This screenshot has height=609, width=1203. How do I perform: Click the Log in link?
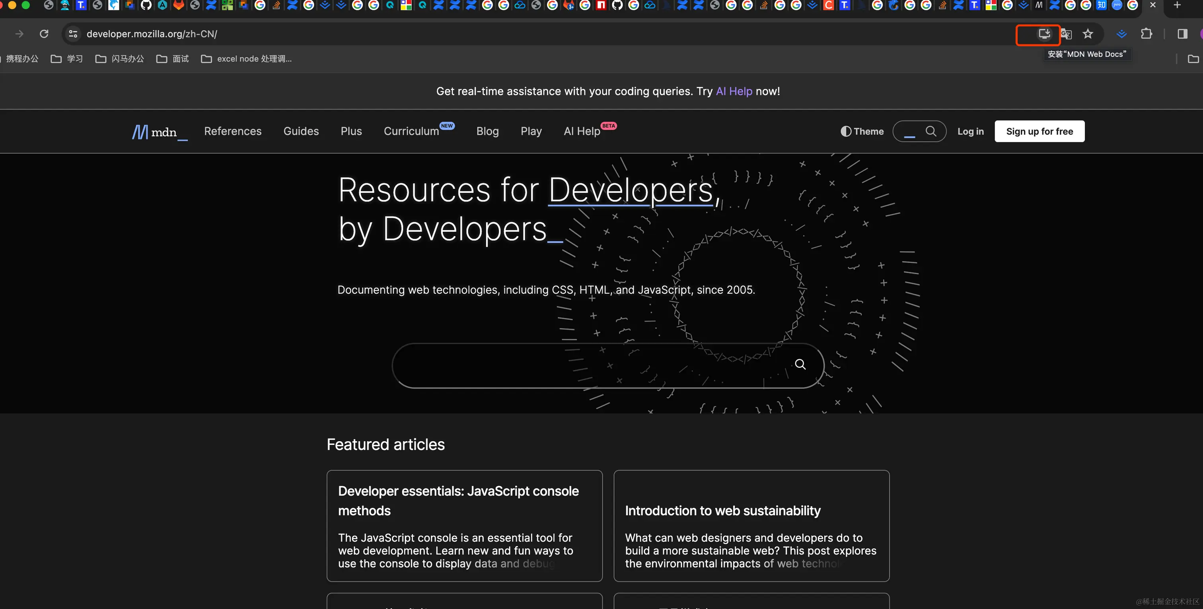coord(970,131)
